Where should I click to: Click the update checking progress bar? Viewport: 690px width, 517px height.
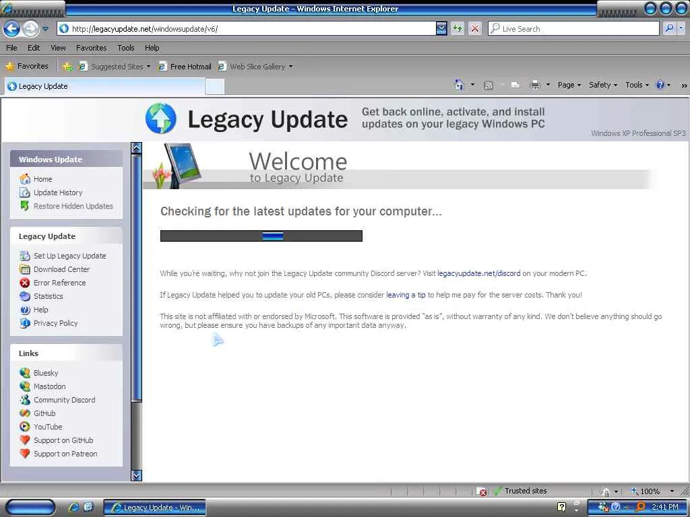261,236
